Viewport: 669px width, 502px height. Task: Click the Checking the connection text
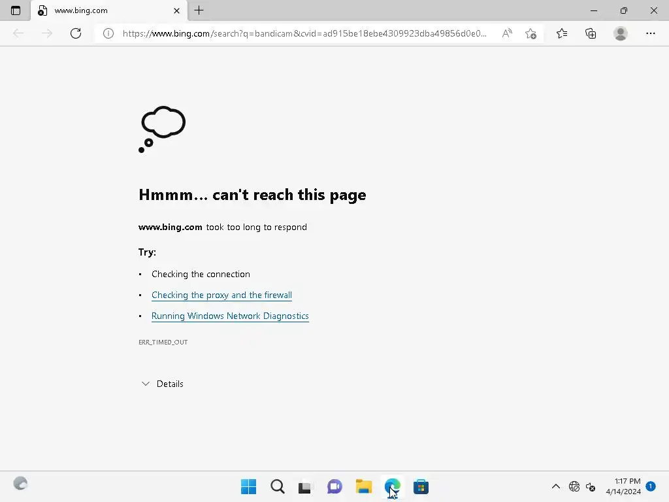[x=201, y=274]
